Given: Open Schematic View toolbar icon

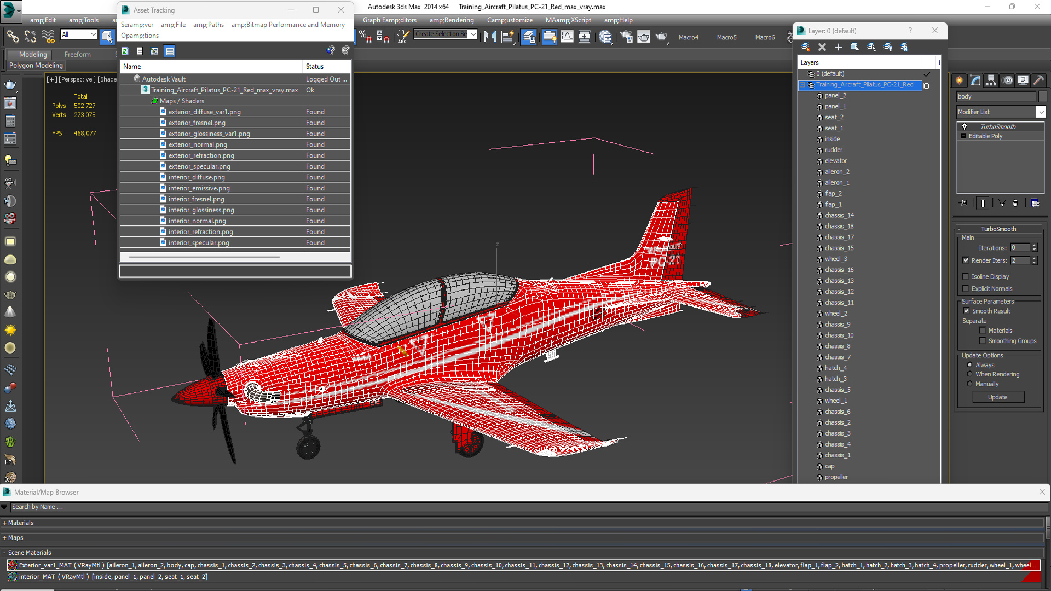Looking at the screenshot, I should click(x=585, y=36).
